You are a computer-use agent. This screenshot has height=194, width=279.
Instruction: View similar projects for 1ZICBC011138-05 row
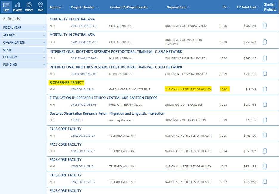[265, 182]
